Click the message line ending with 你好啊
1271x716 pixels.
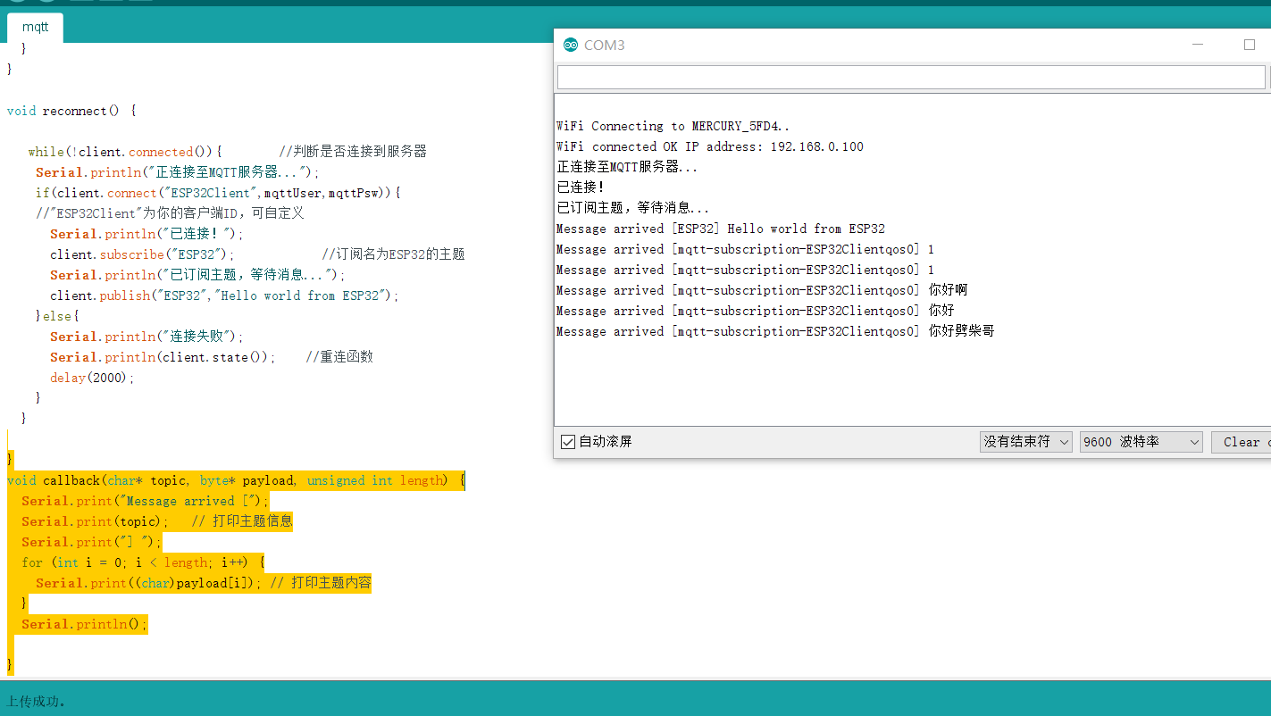[x=762, y=290]
